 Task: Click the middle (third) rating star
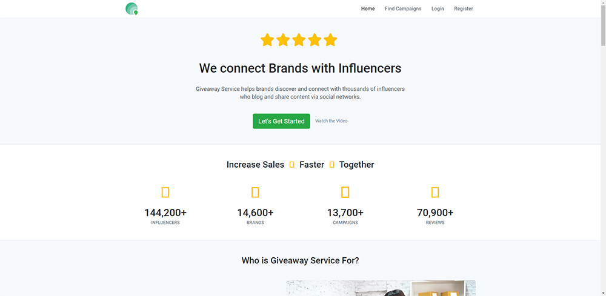click(299, 41)
